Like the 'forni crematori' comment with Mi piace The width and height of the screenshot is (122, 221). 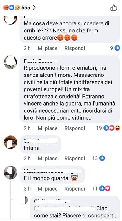coord(48,128)
